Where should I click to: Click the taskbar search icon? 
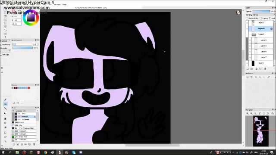click(10, 152)
